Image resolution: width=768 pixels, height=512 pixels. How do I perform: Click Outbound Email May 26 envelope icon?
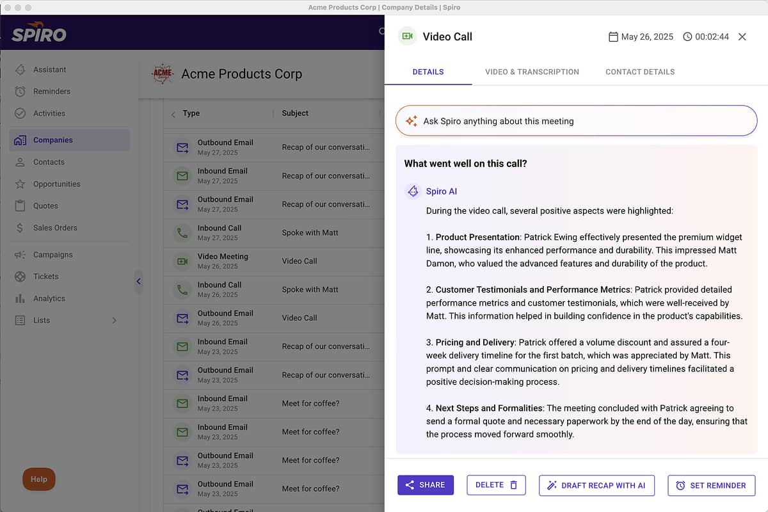coord(182,318)
